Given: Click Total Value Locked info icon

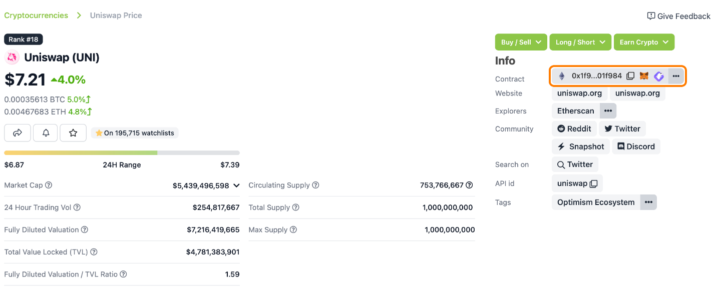Looking at the screenshot, I should 94,252.
